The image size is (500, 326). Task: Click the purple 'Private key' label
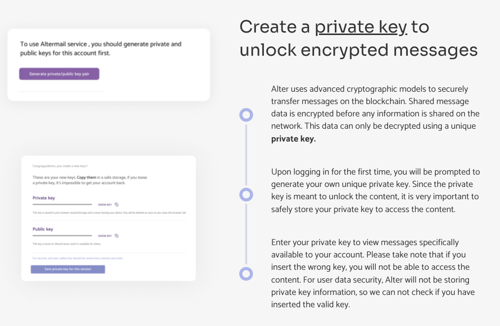[44, 198]
